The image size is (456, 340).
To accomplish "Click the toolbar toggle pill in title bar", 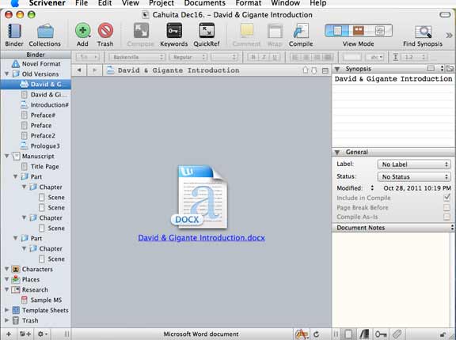I will click(x=445, y=14).
